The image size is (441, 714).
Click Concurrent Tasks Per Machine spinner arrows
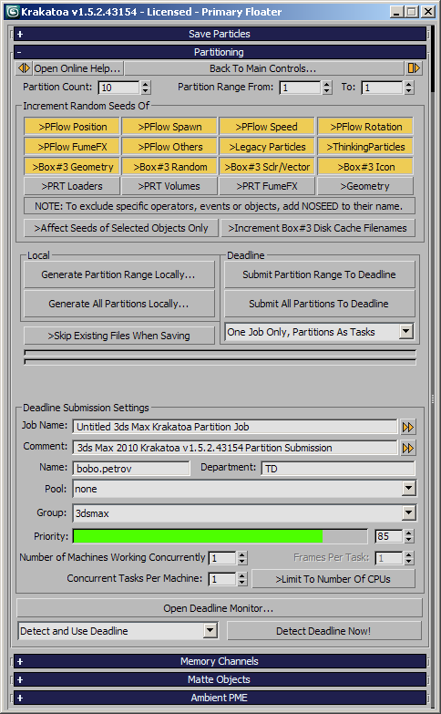tap(242, 579)
